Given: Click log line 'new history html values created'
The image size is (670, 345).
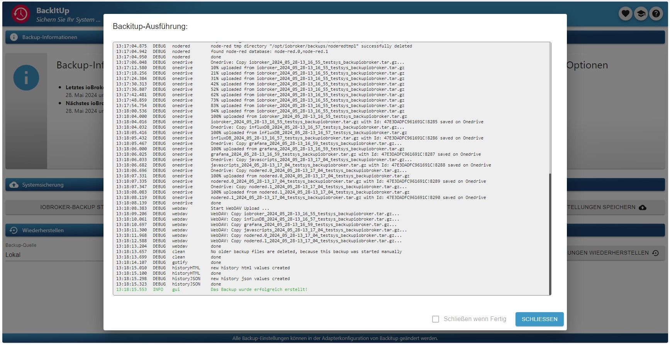Looking at the screenshot, I should [250, 268].
